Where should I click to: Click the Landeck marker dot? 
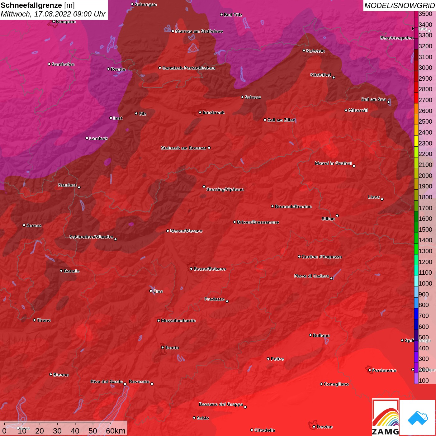coord(87,138)
